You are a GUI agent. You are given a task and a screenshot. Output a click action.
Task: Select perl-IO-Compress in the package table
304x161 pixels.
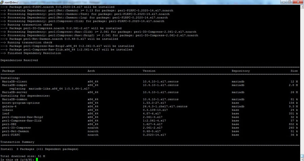click(16, 128)
